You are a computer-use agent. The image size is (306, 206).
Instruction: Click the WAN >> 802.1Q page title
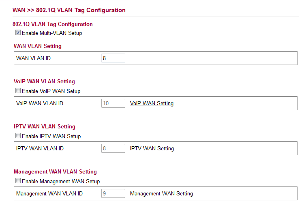[x=69, y=10]
